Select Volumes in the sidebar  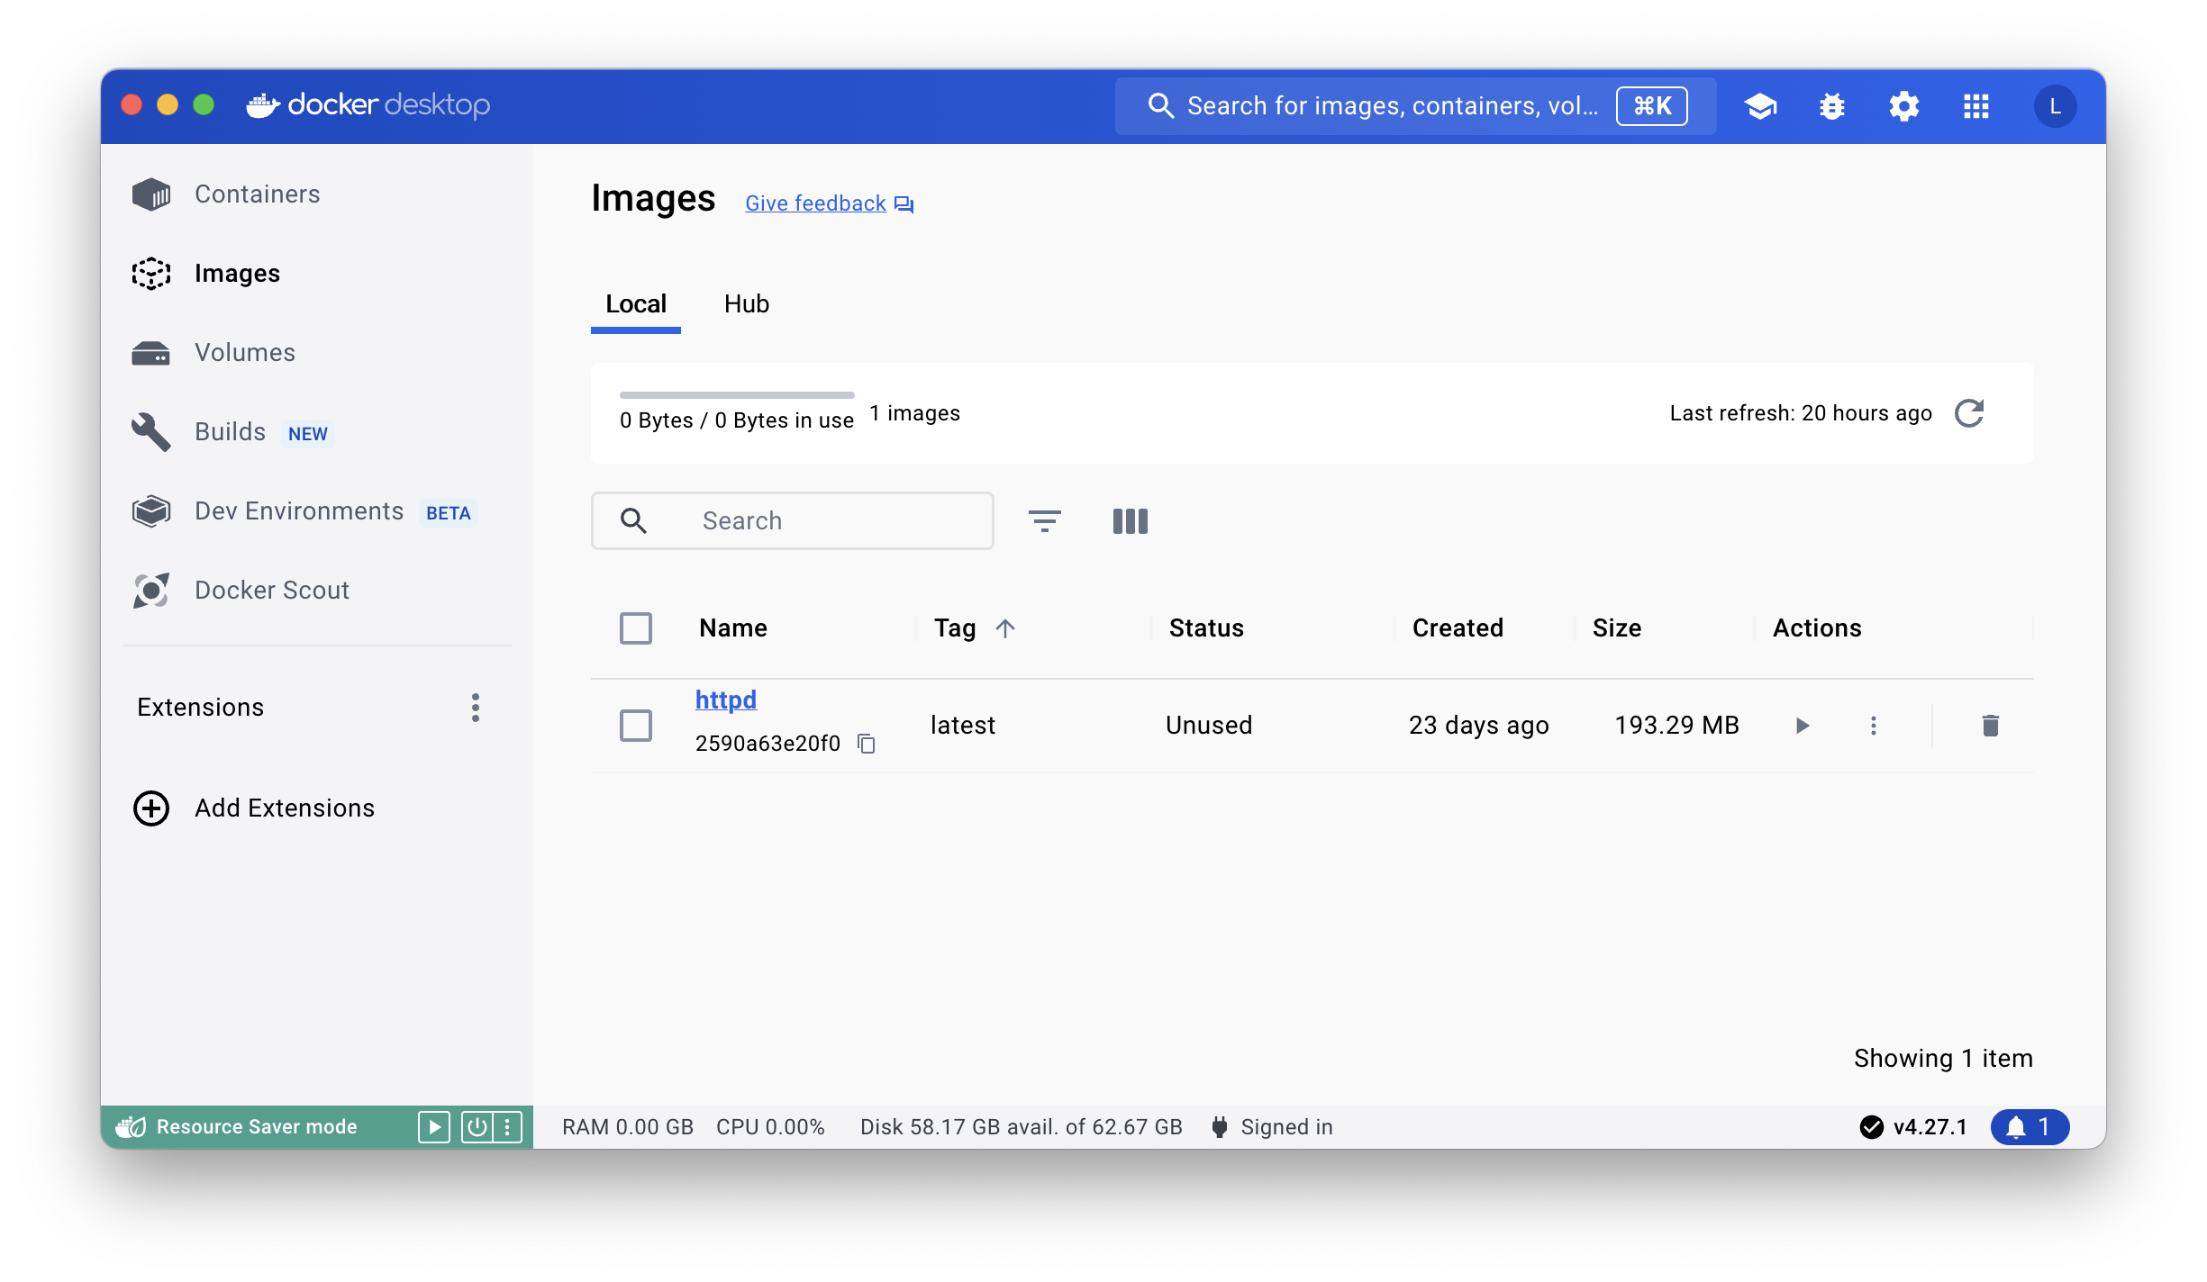click(x=245, y=353)
